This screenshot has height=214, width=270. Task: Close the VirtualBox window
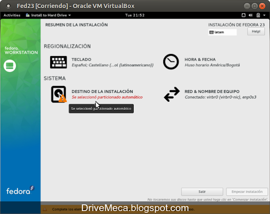262,6
